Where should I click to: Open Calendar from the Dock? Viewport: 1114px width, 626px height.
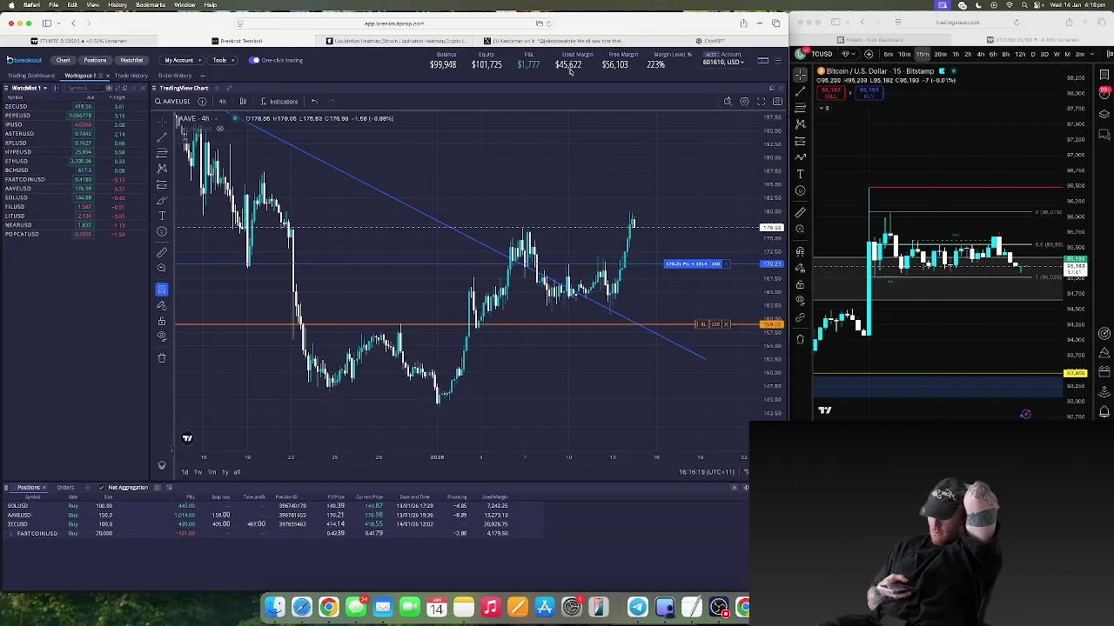pyautogui.click(x=436, y=607)
